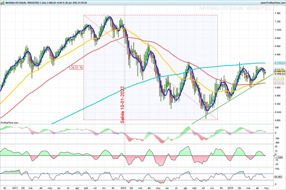Select the Salida 10-01-2022 vertical label
This screenshot has height=190, width=286.
[122, 105]
